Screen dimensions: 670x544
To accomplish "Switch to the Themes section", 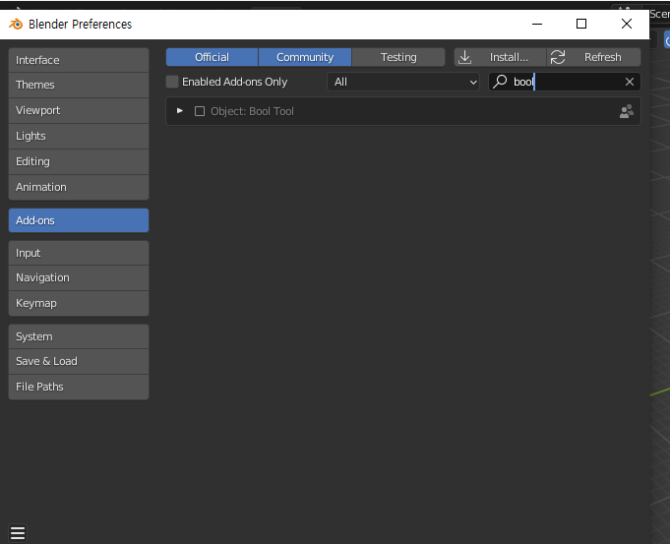I will pyautogui.click(x=79, y=85).
